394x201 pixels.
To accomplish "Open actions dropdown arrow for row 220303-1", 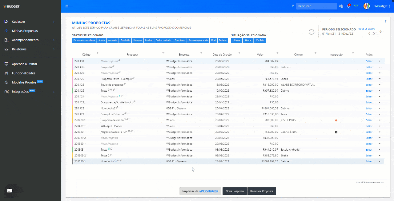I will pos(379,150).
